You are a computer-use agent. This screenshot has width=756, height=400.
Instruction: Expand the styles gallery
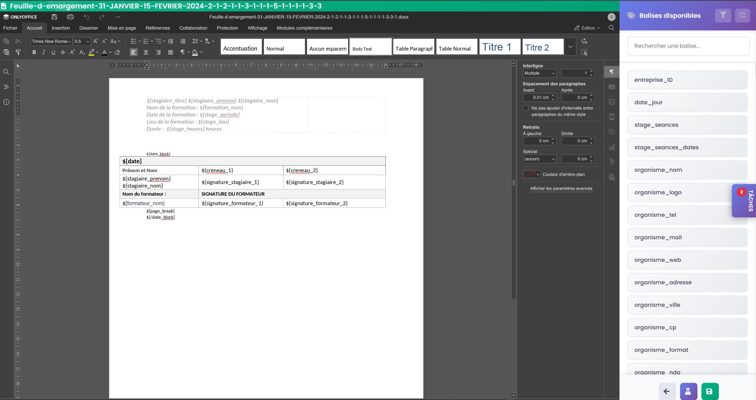pyautogui.click(x=570, y=47)
